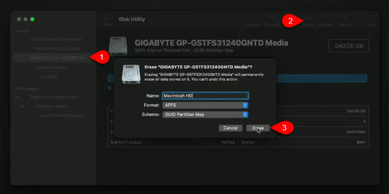Open the Scheme dropdown showing GUID Partition Map
Image resolution: width=389 pixels, height=194 pixels.
pos(205,114)
